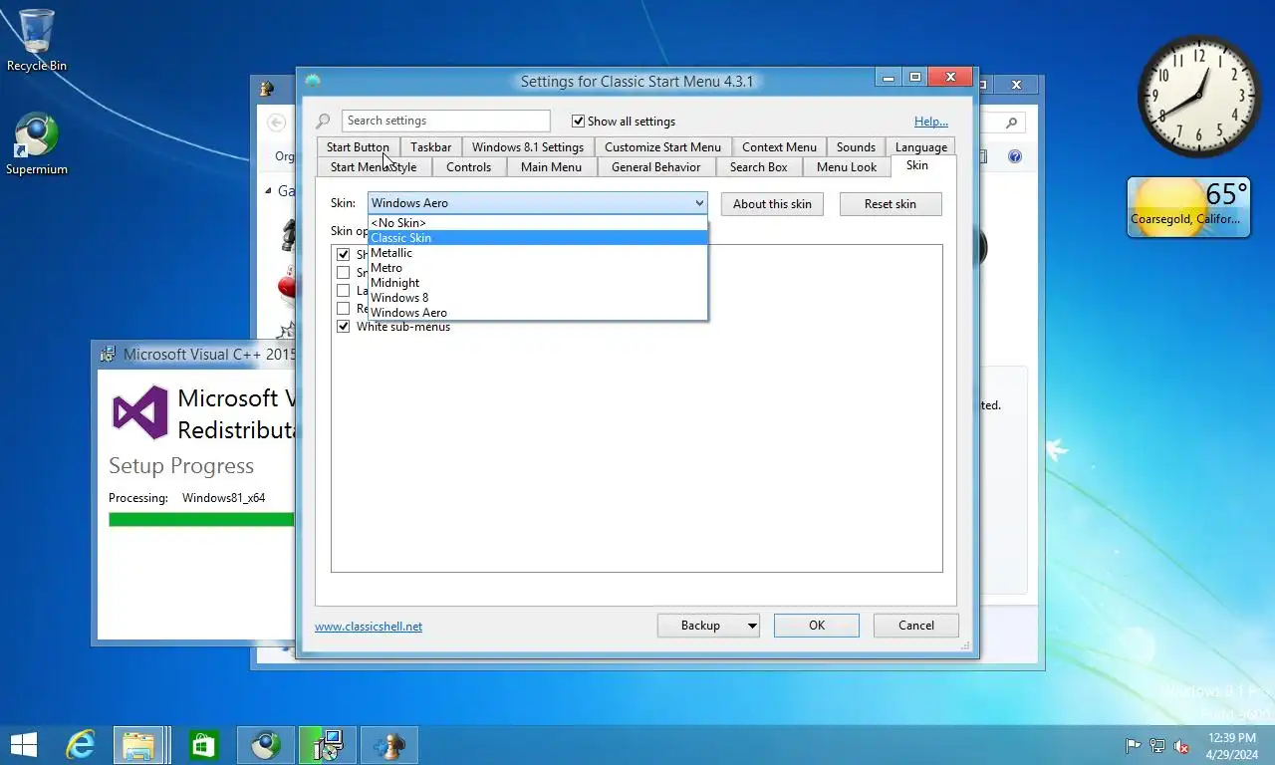Choose <No Skin> in the skin list

point(538,223)
